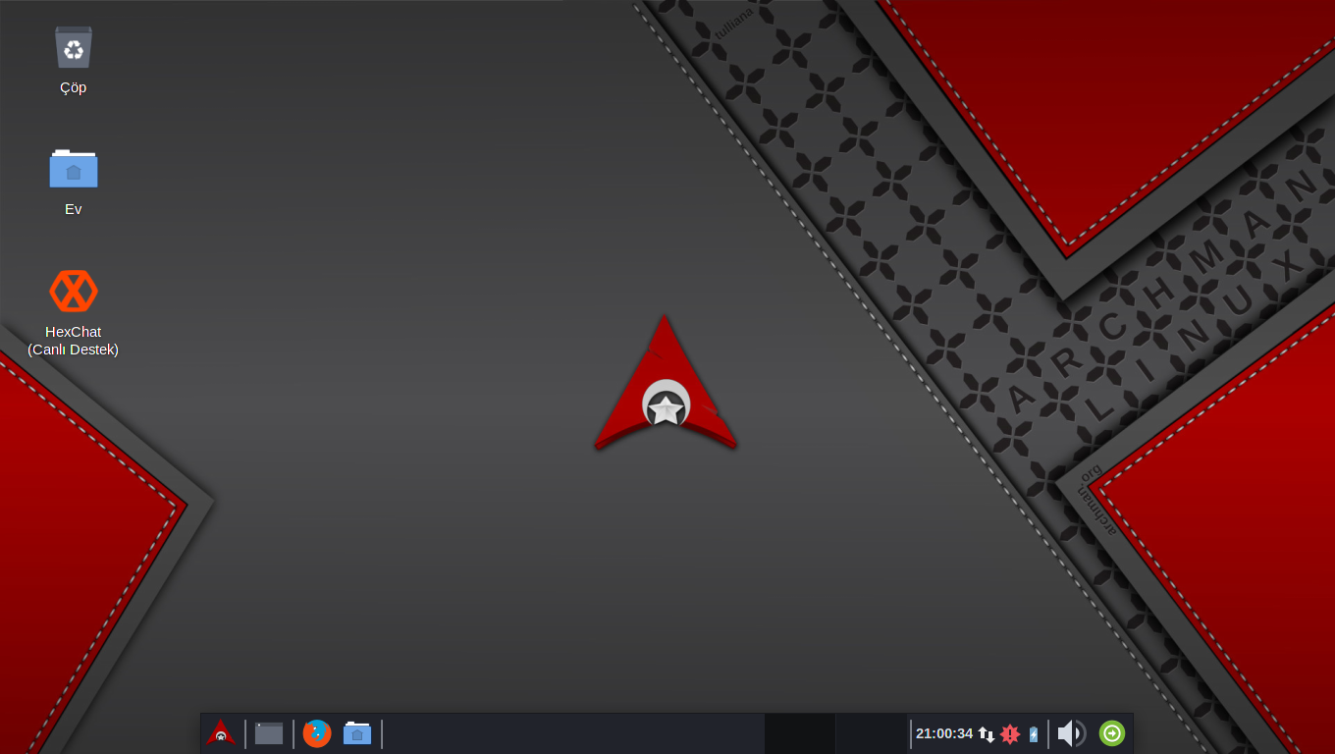The image size is (1335, 754).
Task: Open the file manager panel launcher
Action: [357, 733]
